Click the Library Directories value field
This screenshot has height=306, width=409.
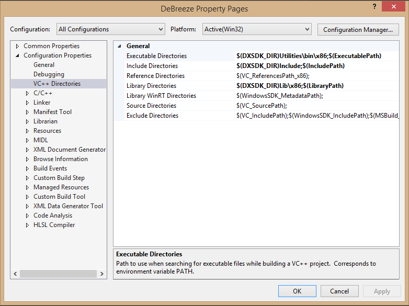(314, 86)
